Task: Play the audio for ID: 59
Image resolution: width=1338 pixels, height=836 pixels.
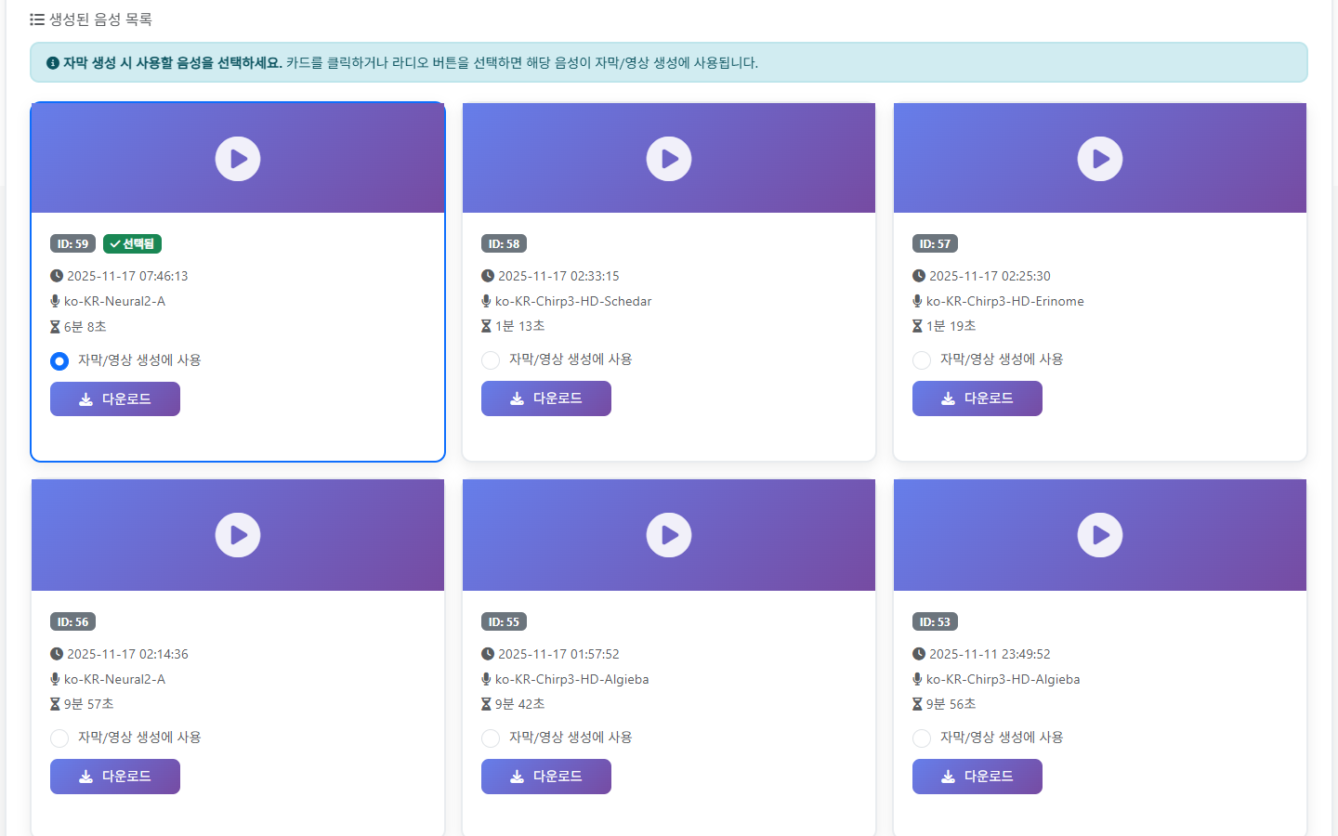Action: pyautogui.click(x=238, y=159)
